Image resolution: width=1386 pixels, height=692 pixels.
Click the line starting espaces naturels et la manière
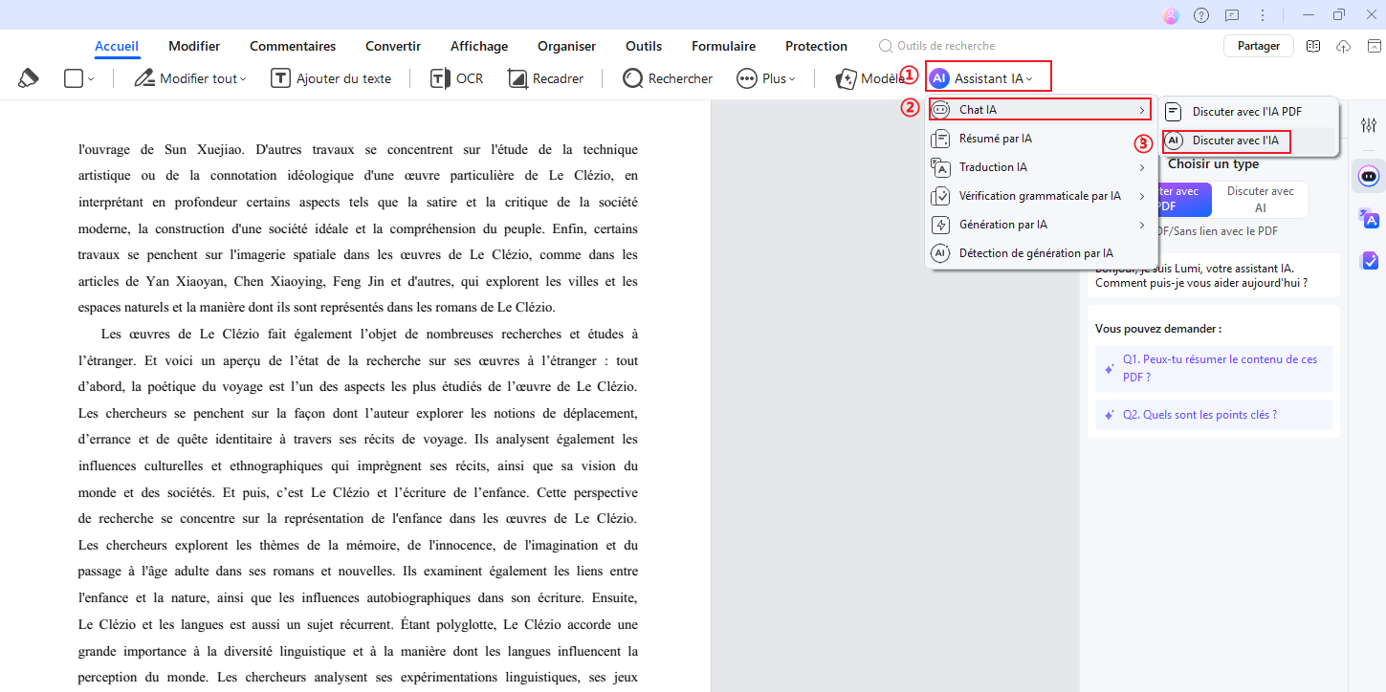(x=317, y=308)
